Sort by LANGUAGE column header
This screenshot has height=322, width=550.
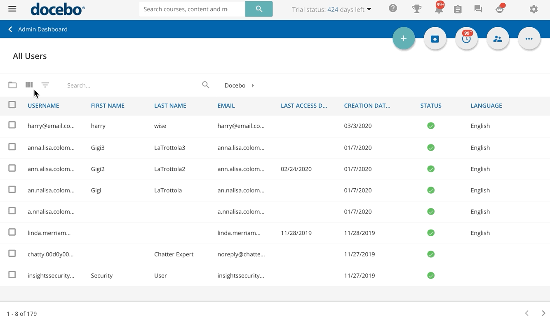pos(486,106)
